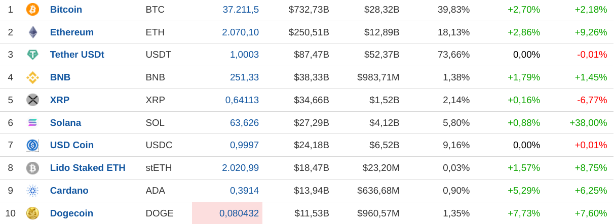Open the Solana coin link
The image size is (614, 224).
65,123
